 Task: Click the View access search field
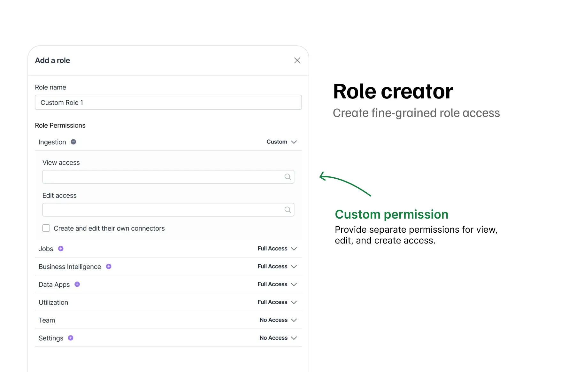168,177
